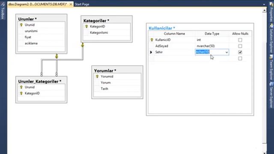Select the Urunler table title
The width and height of the screenshot is (274, 154).
(27, 19)
